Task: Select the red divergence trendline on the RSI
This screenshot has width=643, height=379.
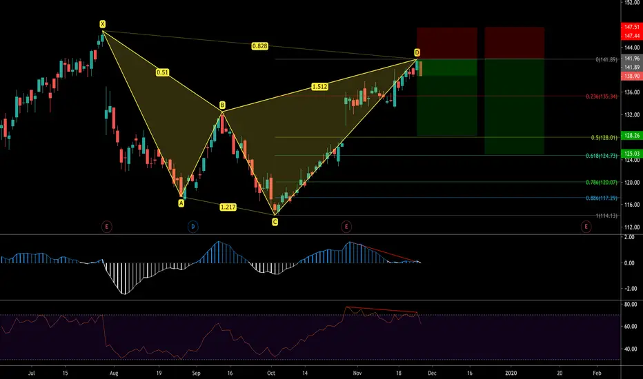Action: 382,310
